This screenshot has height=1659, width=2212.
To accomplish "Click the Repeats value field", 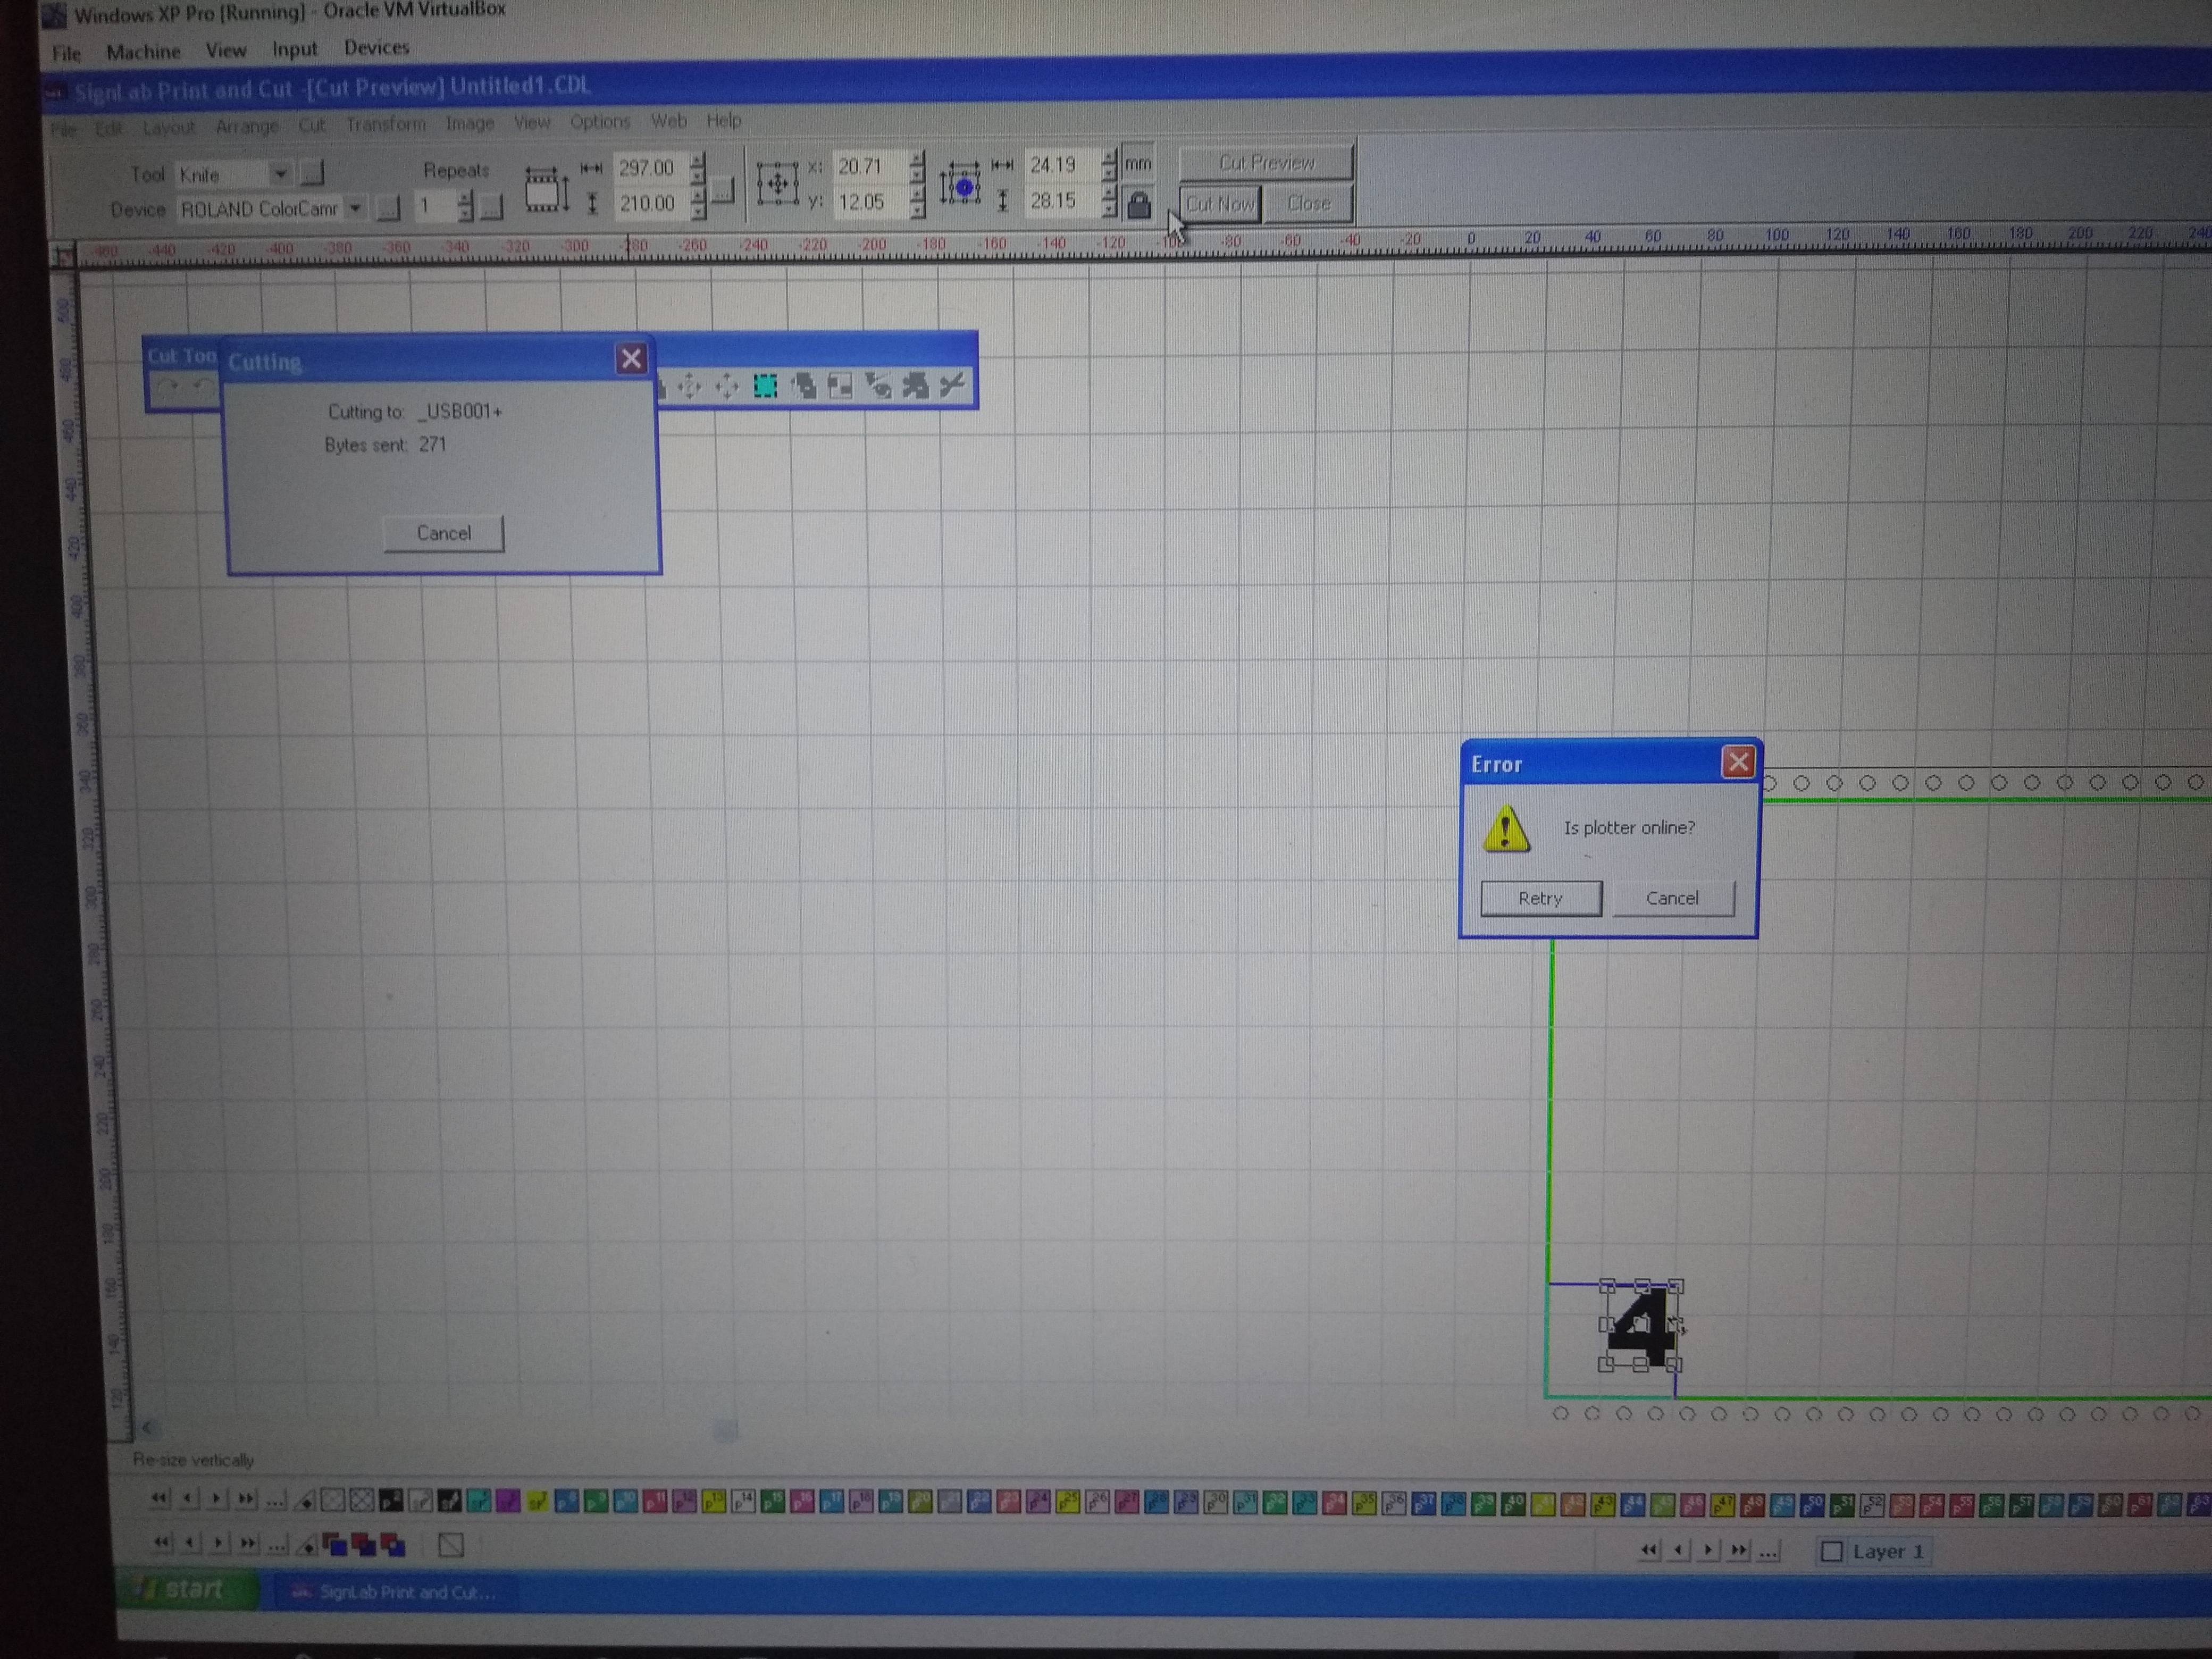I will point(435,206).
